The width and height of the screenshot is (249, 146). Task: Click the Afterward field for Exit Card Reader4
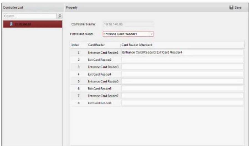coord(182,74)
